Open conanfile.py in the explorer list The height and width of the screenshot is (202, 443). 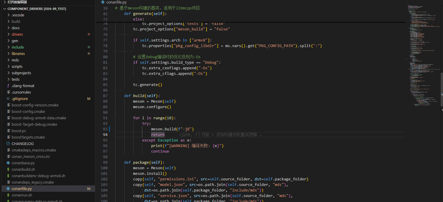click(22, 189)
